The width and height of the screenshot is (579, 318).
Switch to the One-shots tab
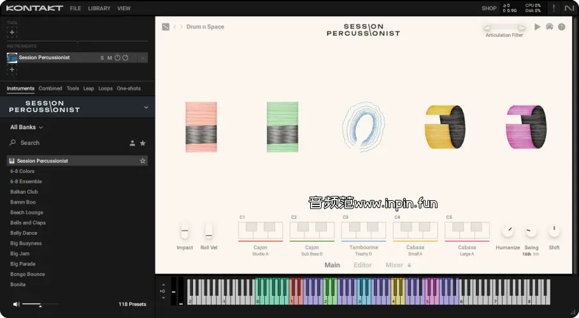(129, 88)
